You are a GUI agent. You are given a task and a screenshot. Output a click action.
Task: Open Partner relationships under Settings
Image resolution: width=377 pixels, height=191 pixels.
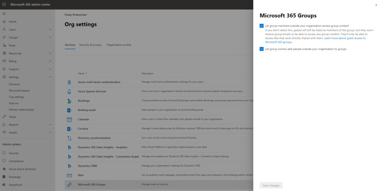tap(21, 110)
